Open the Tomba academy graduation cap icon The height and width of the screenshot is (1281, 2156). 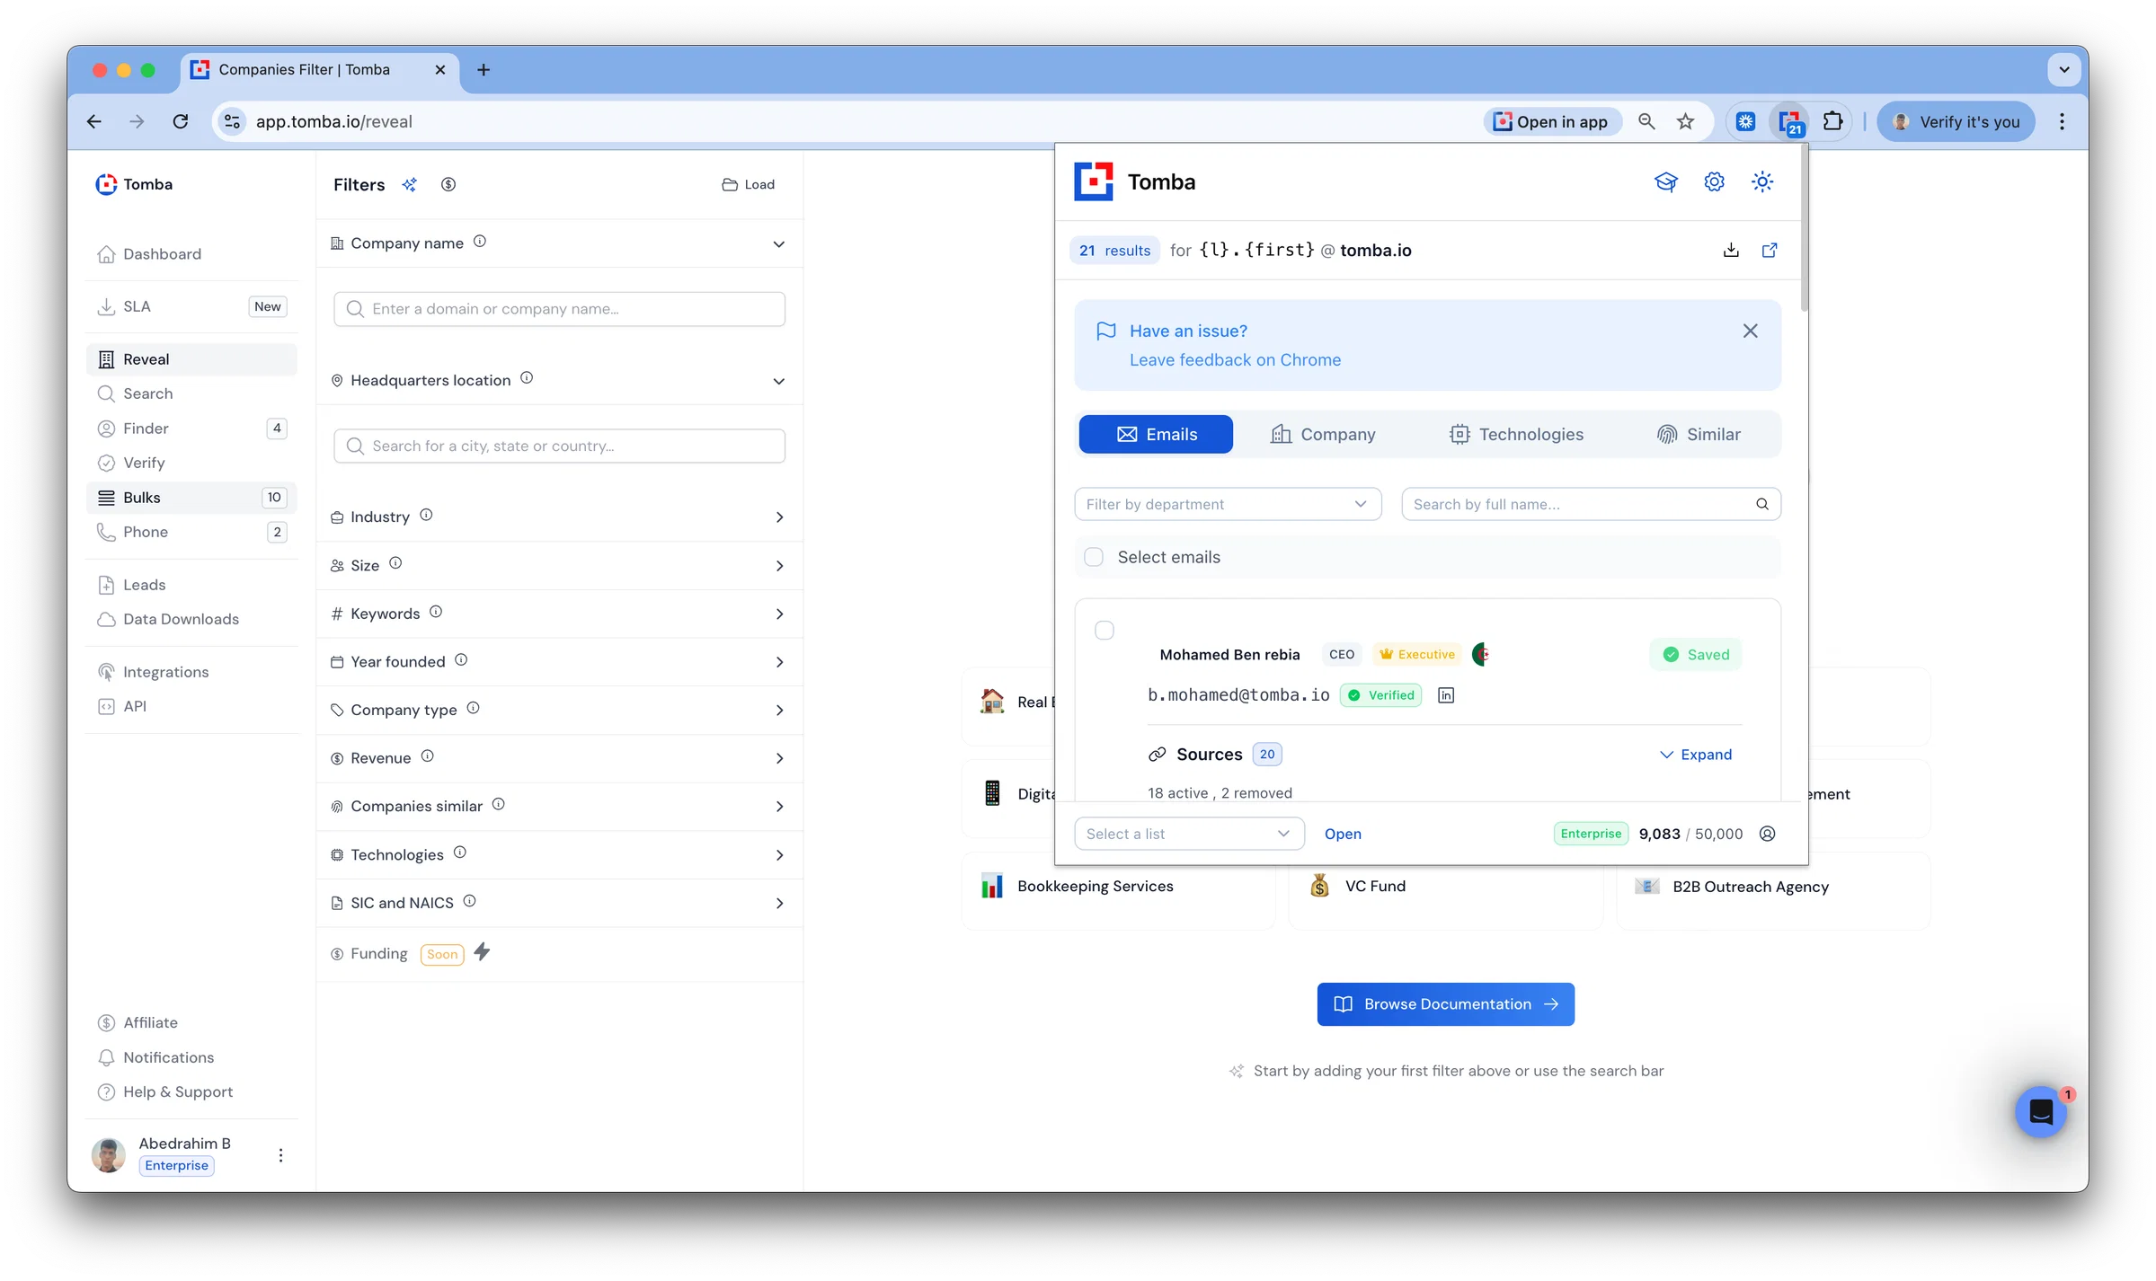[1665, 182]
